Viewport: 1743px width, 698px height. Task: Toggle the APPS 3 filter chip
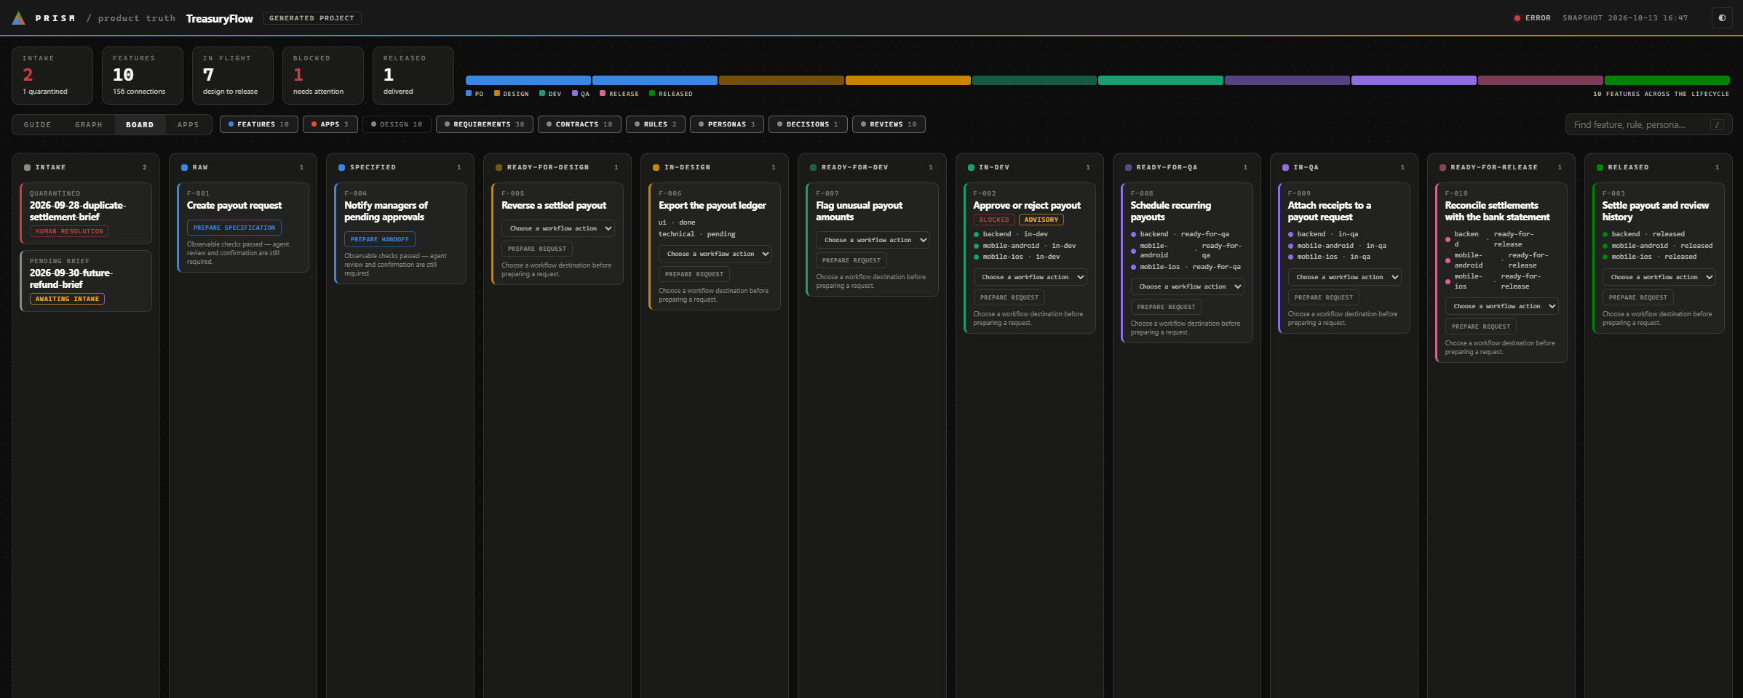click(330, 124)
